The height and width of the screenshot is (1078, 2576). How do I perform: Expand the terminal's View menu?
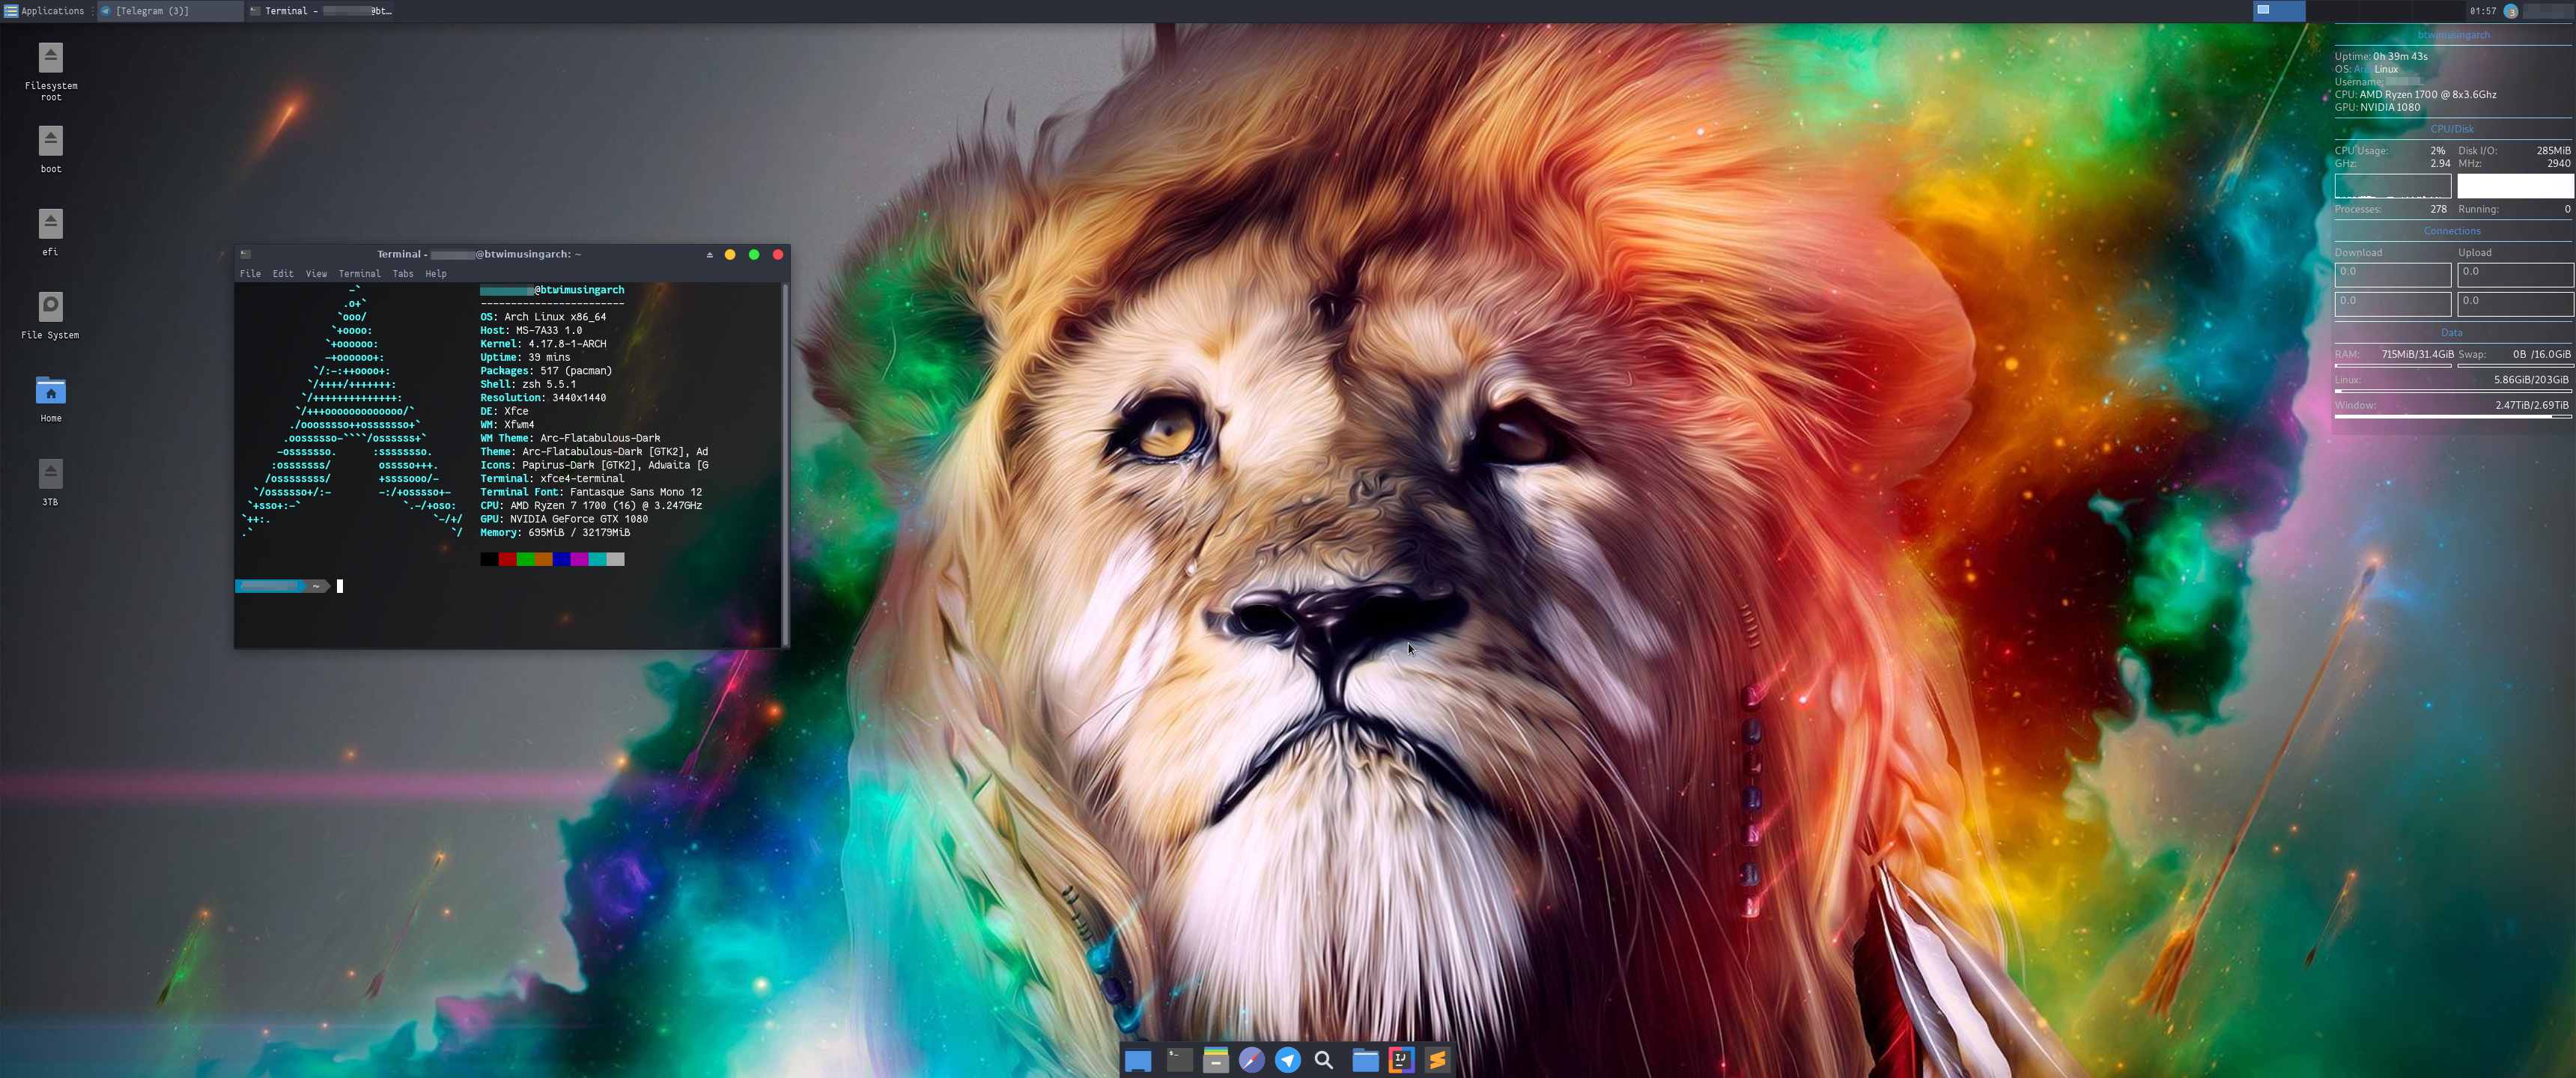point(316,273)
